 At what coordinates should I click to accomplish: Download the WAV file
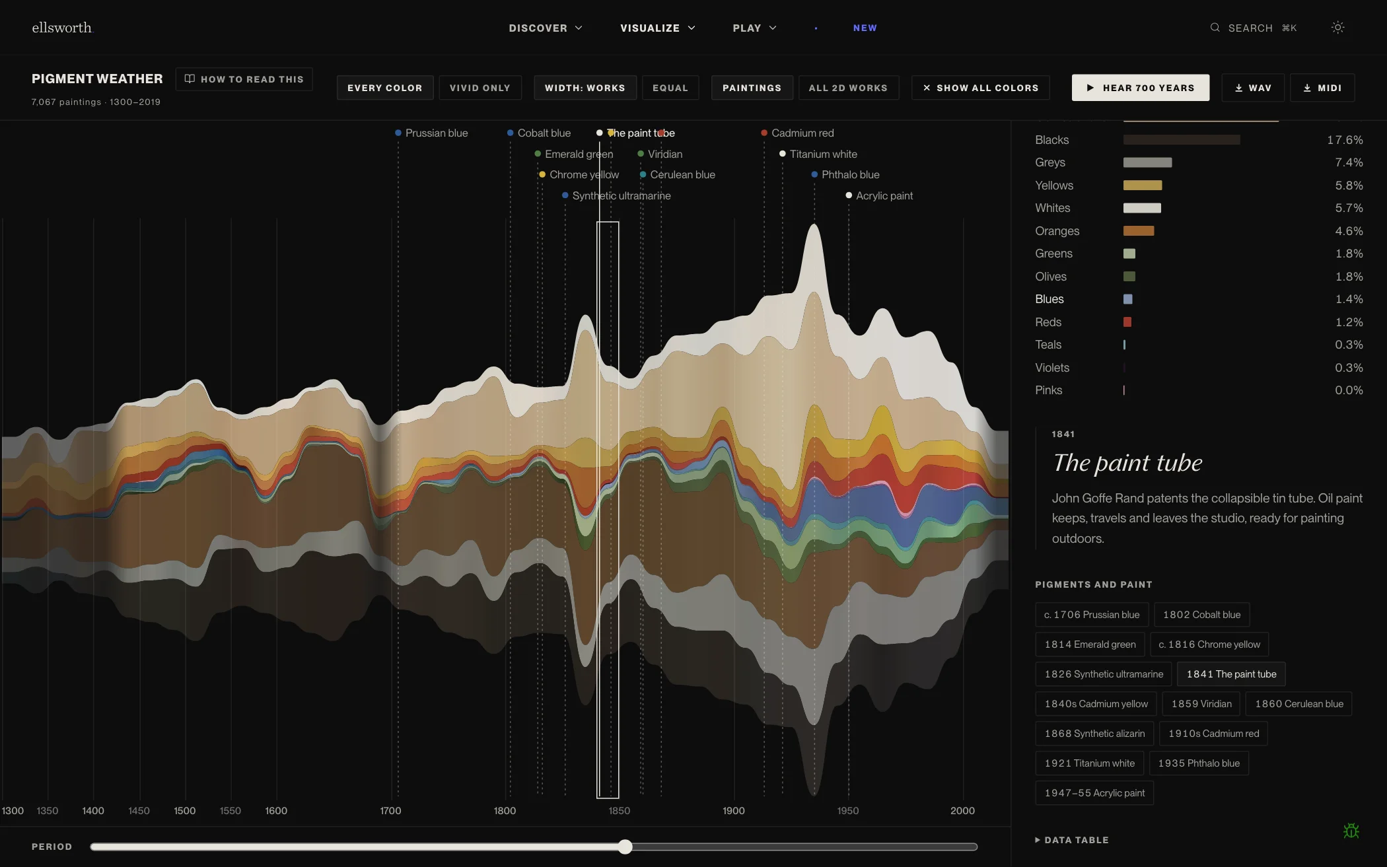click(x=1253, y=88)
